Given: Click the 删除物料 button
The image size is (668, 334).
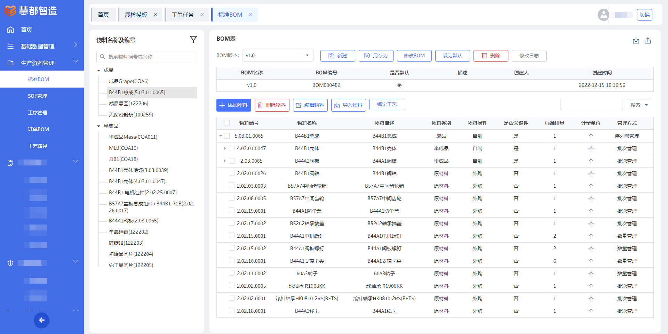Looking at the screenshot, I should click(272, 105).
